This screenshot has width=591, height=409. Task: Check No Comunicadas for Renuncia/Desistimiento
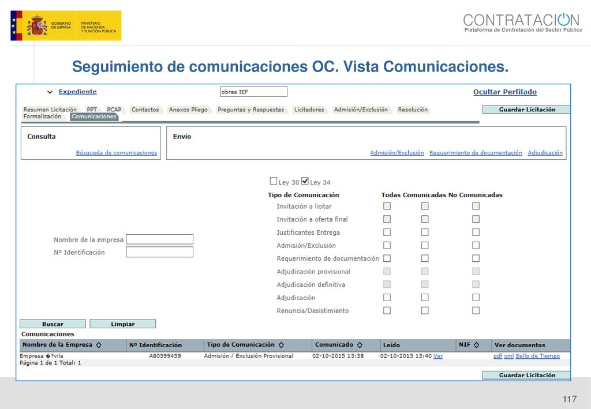(476, 310)
